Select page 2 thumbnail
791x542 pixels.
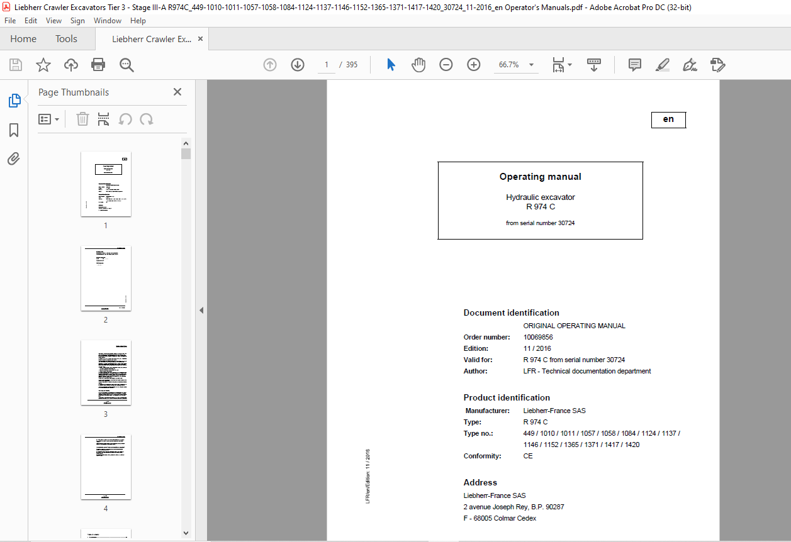[106, 278]
